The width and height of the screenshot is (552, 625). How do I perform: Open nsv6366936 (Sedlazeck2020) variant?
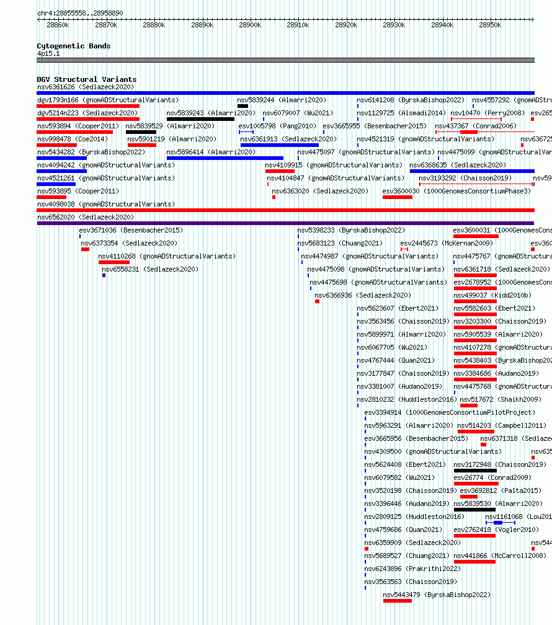point(363,295)
